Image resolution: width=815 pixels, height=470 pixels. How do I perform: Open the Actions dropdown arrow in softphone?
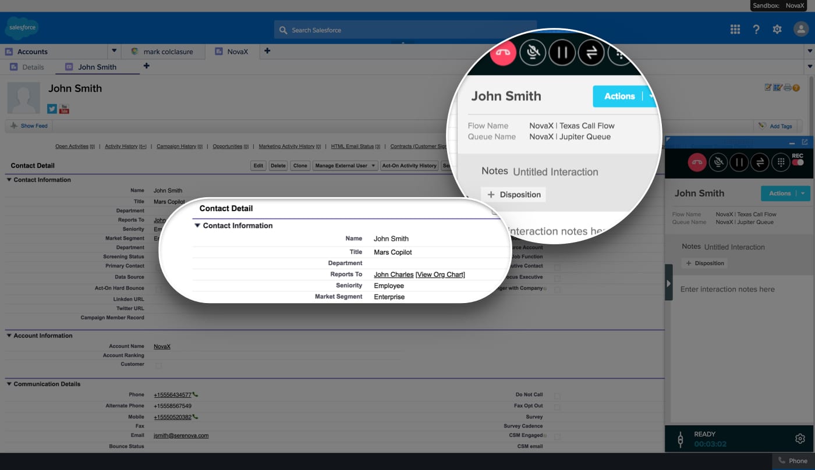pyautogui.click(x=803, y=193)
